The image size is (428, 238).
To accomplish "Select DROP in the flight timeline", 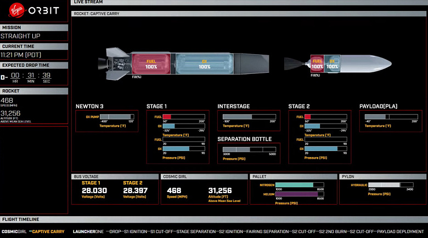I will [115, 232].
